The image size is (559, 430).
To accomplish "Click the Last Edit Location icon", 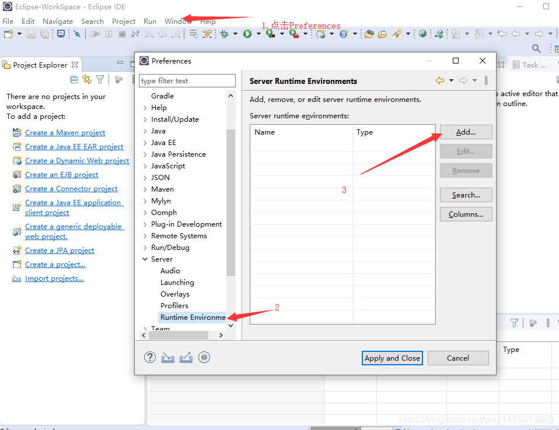I will 502,34.
